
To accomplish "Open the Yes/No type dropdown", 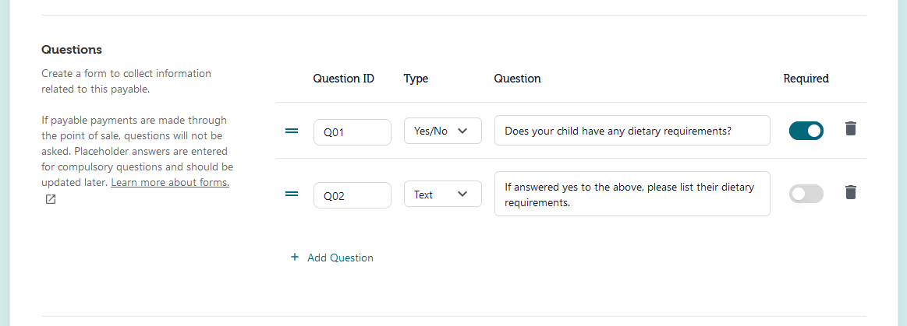I will (442, 131).
